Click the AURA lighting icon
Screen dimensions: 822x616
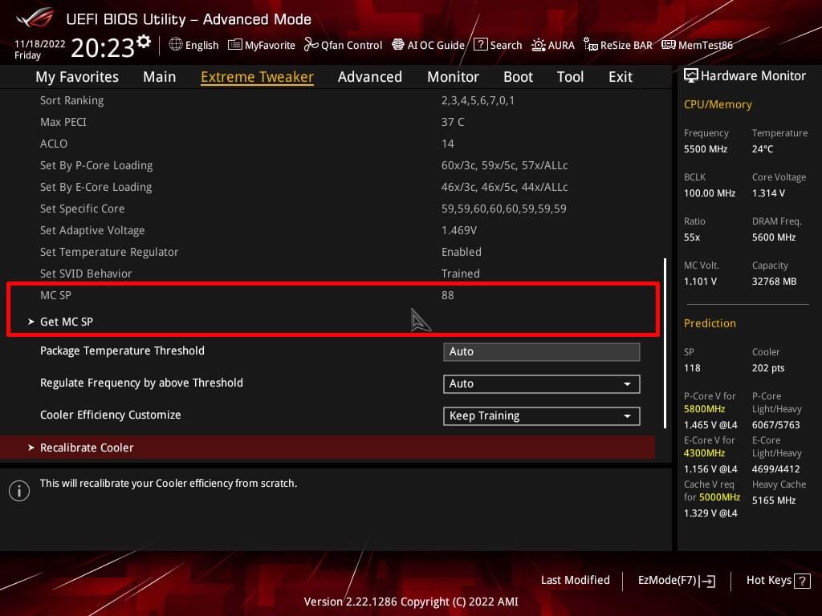click(x=539, y=45)
